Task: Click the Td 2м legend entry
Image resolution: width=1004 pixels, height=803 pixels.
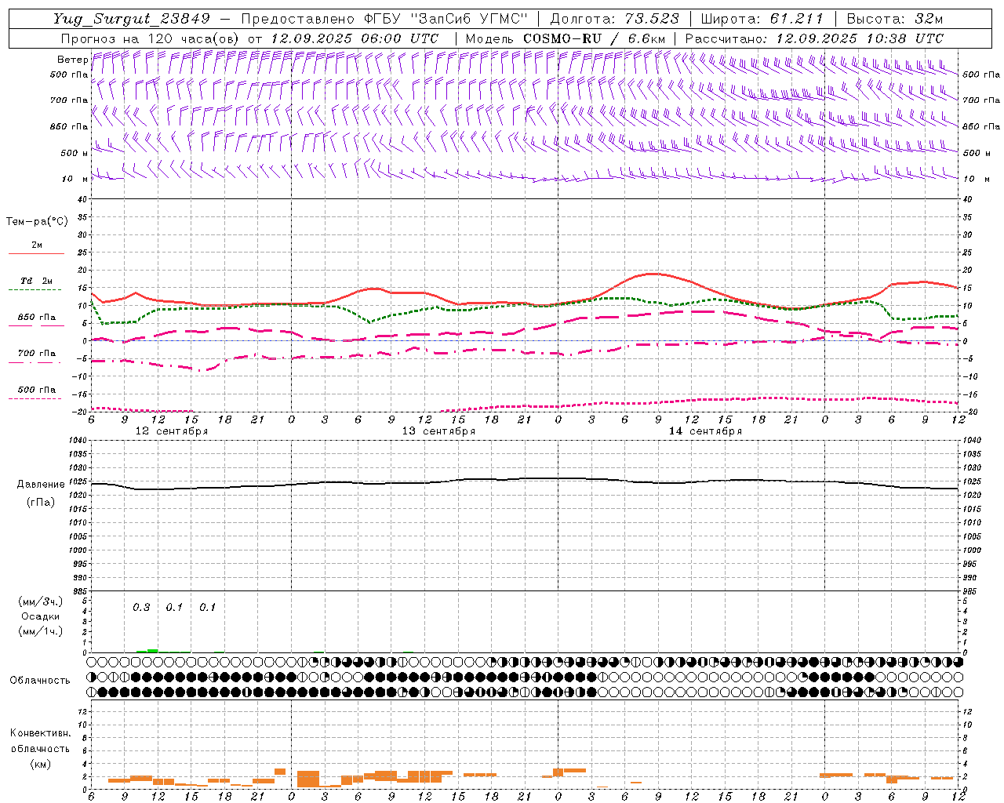Action: point(36,280)
